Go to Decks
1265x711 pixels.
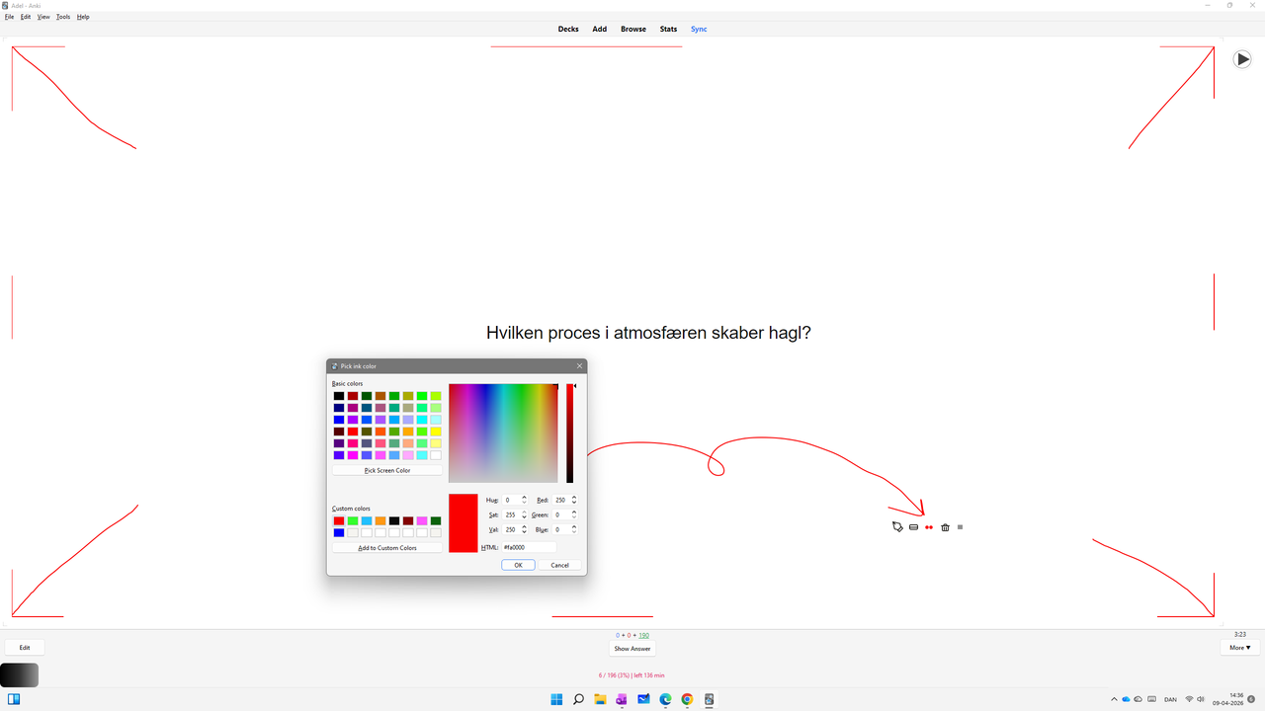(568, 30)
